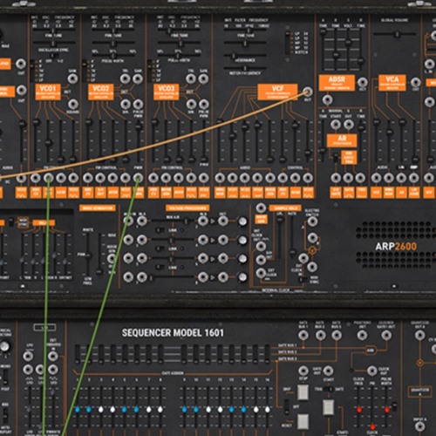Click the VCO2 pulse output jack

(x=138, y=104)
